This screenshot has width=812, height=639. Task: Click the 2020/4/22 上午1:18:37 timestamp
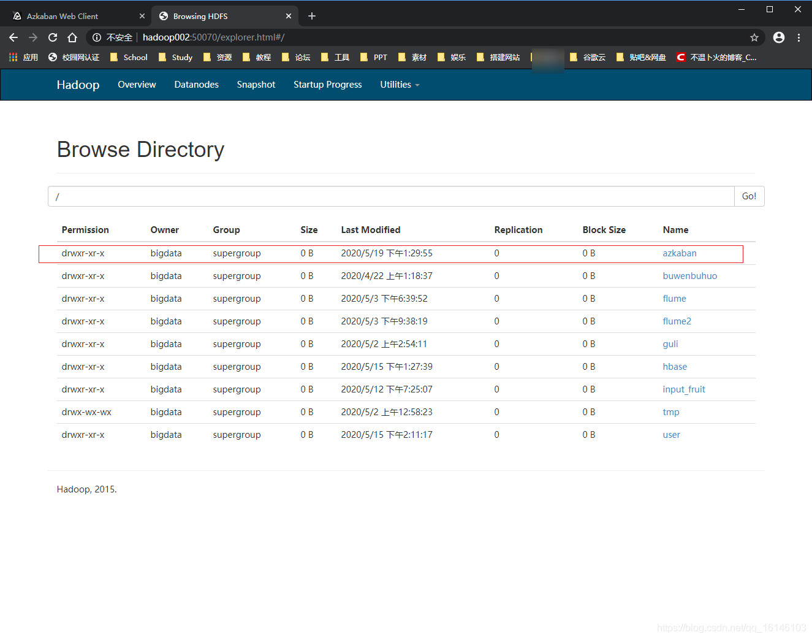click(387, 276)
